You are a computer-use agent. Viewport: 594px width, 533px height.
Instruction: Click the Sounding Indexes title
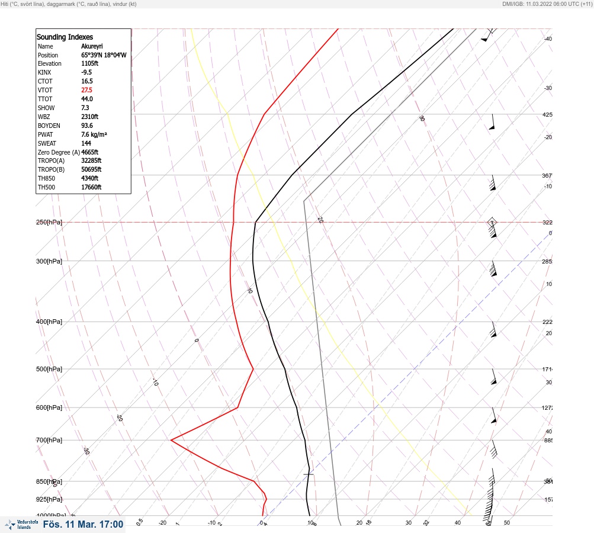click(65, 37)
